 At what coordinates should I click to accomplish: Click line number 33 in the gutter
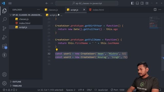(49, 57)
